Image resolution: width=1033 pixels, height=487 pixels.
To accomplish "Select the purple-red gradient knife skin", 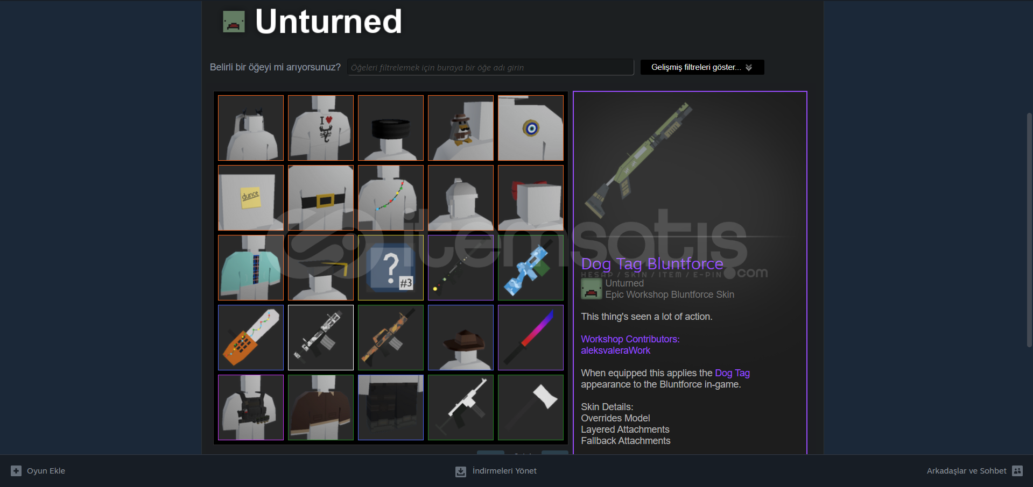I will (531, 338).
